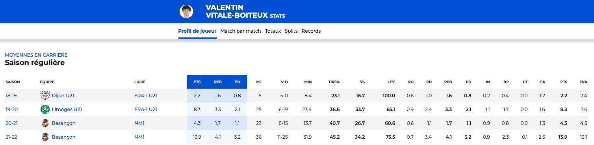Go to the Records tab
The width and height of the screenshot is (594, 145).
(x=311, y=31)
